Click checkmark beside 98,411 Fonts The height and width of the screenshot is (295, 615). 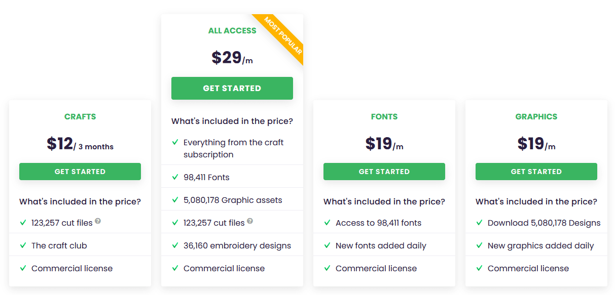[175, 177]
